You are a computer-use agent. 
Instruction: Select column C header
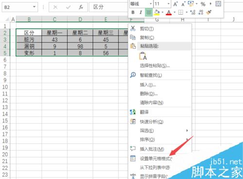pyautogui.click(x=54, y=19)
